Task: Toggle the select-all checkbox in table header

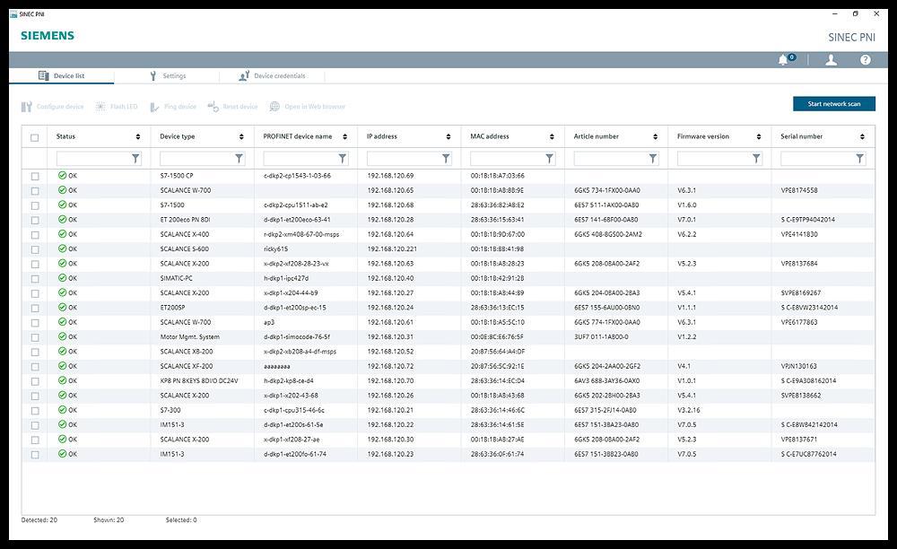Action: click(x=35, y=137)
